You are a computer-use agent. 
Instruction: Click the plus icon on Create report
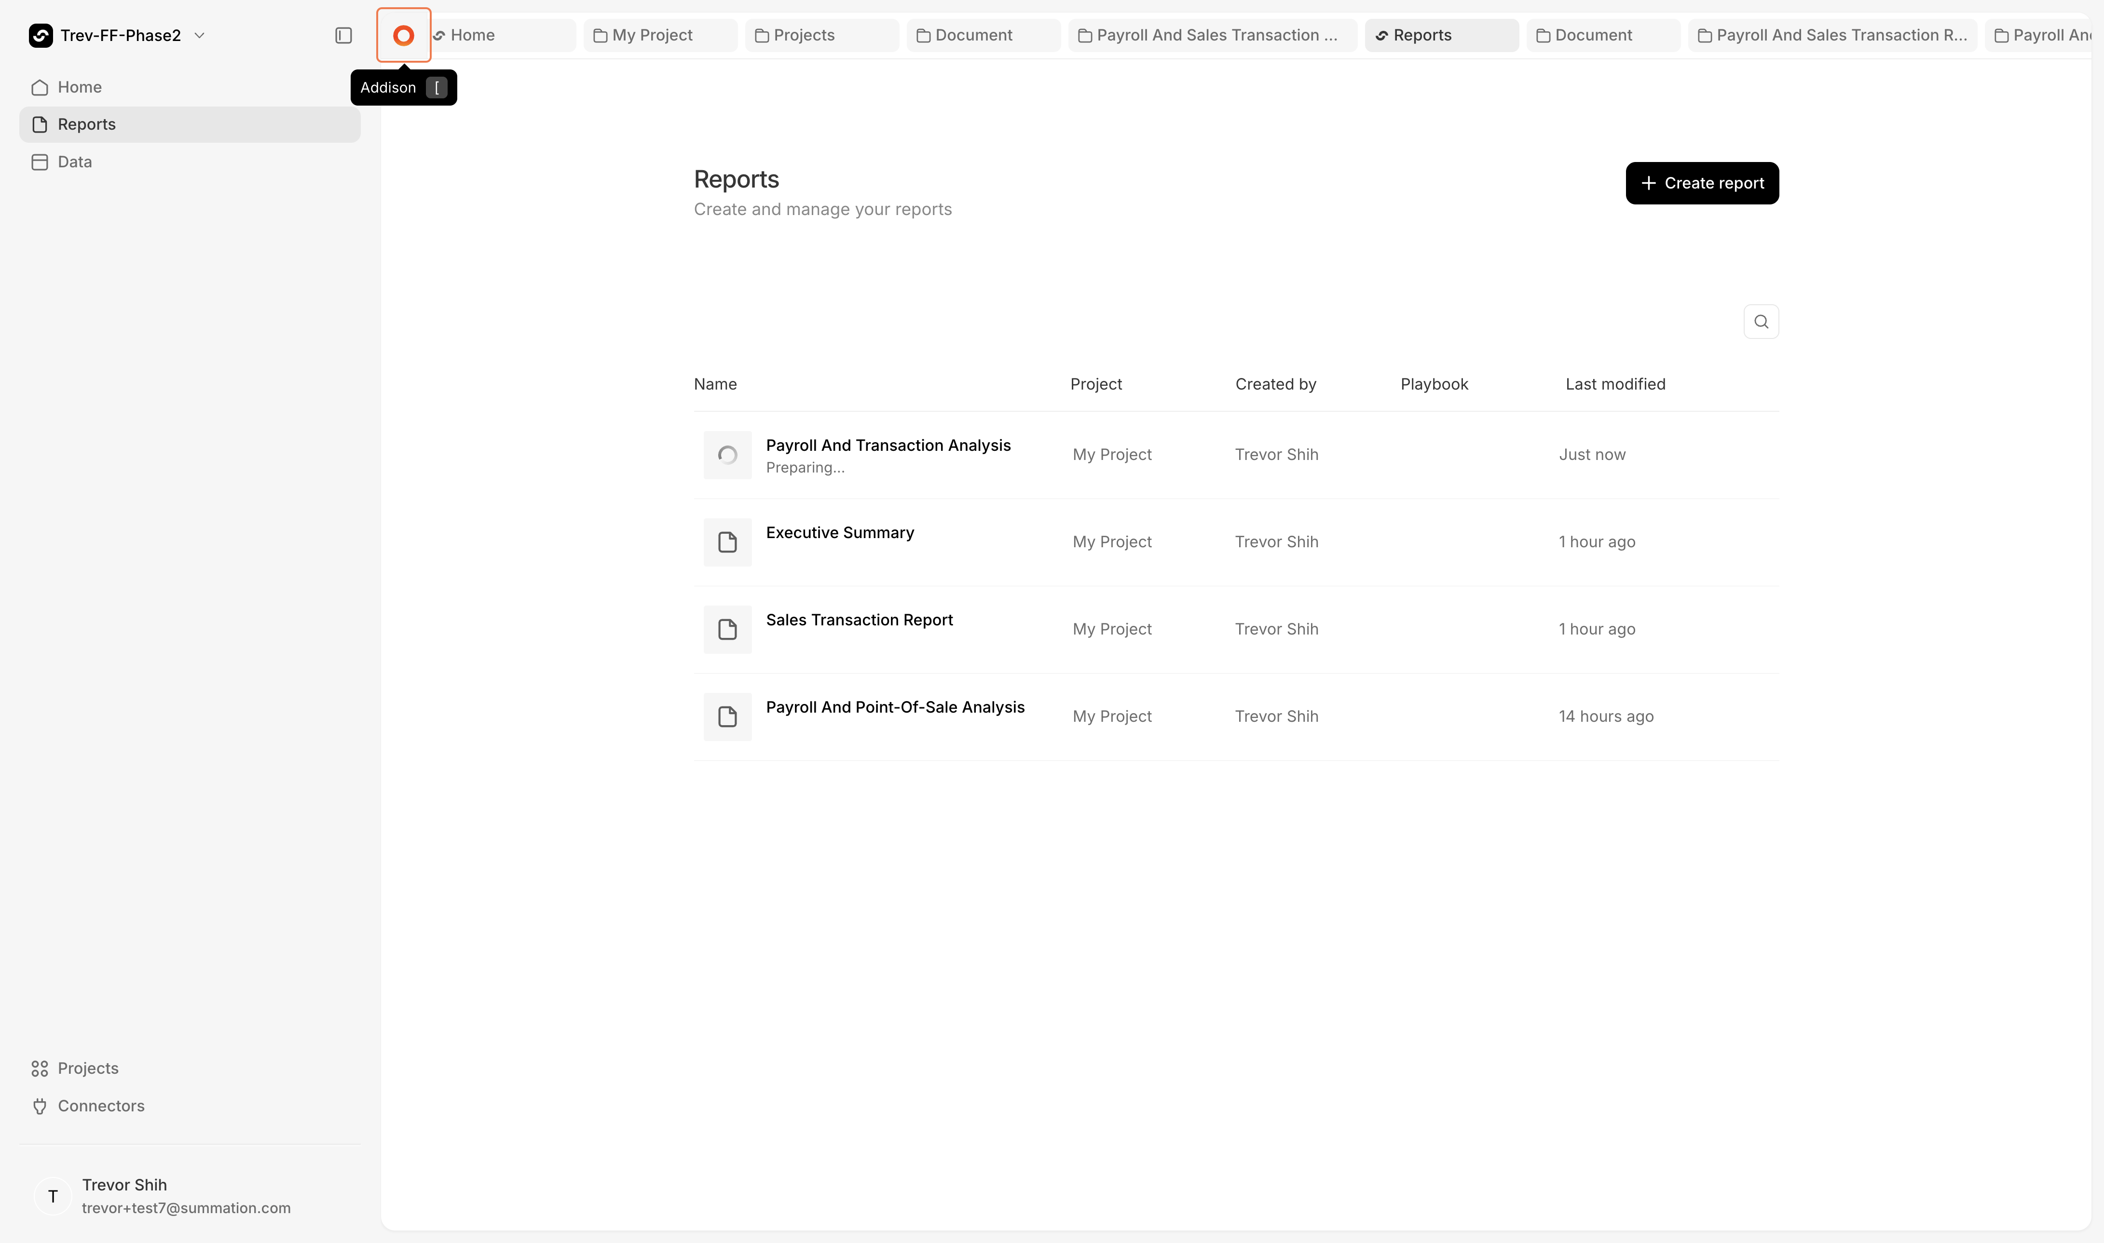1648,183
